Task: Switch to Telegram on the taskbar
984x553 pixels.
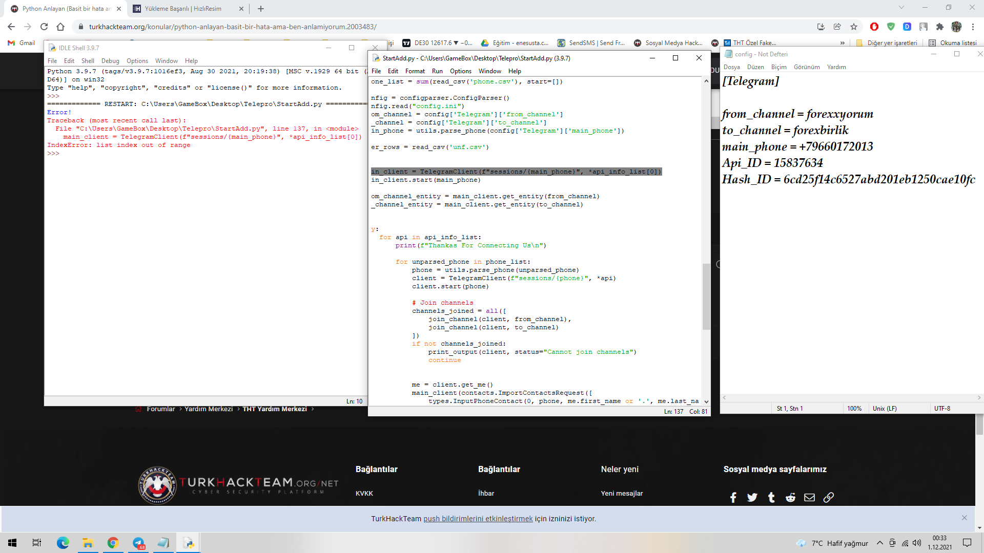Action: pos(138,543)
